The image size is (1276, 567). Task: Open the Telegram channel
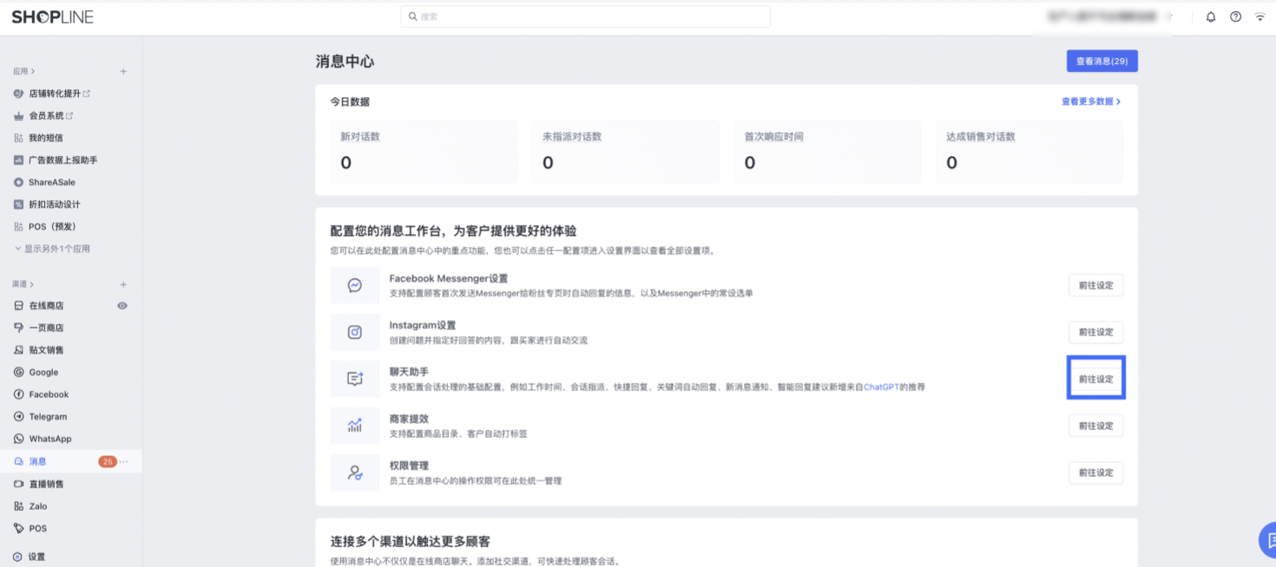point(49,416)
